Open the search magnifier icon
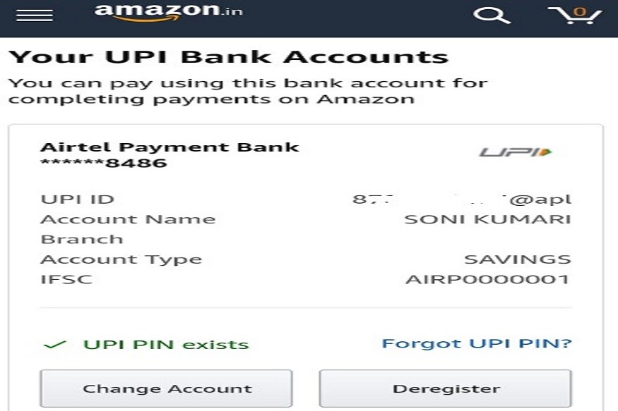The height and width of the screenshot is (411, 618). (492, 16)
